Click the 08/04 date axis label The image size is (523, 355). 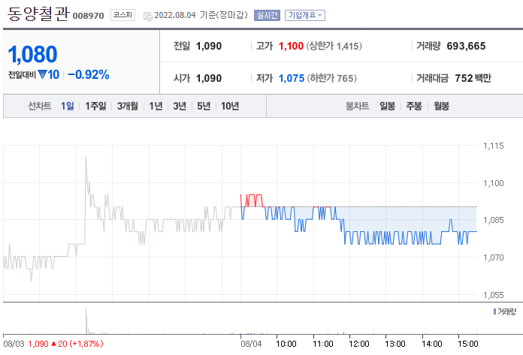(x=251, y=344)
